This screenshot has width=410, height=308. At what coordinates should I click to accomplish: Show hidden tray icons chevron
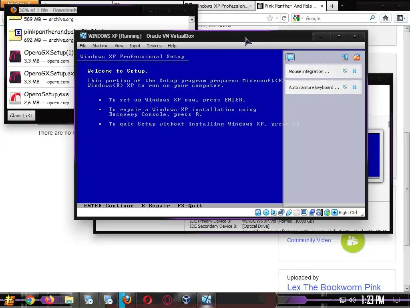tap(333, 300)
